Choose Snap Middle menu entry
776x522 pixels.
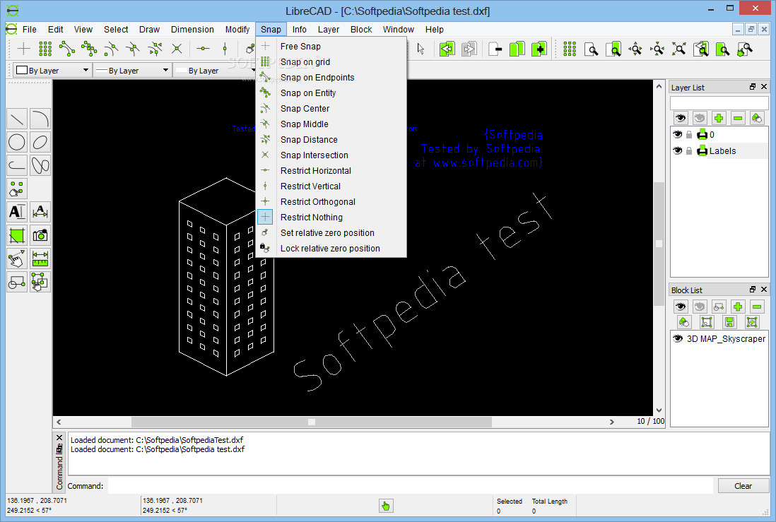[x=331, y=124]
